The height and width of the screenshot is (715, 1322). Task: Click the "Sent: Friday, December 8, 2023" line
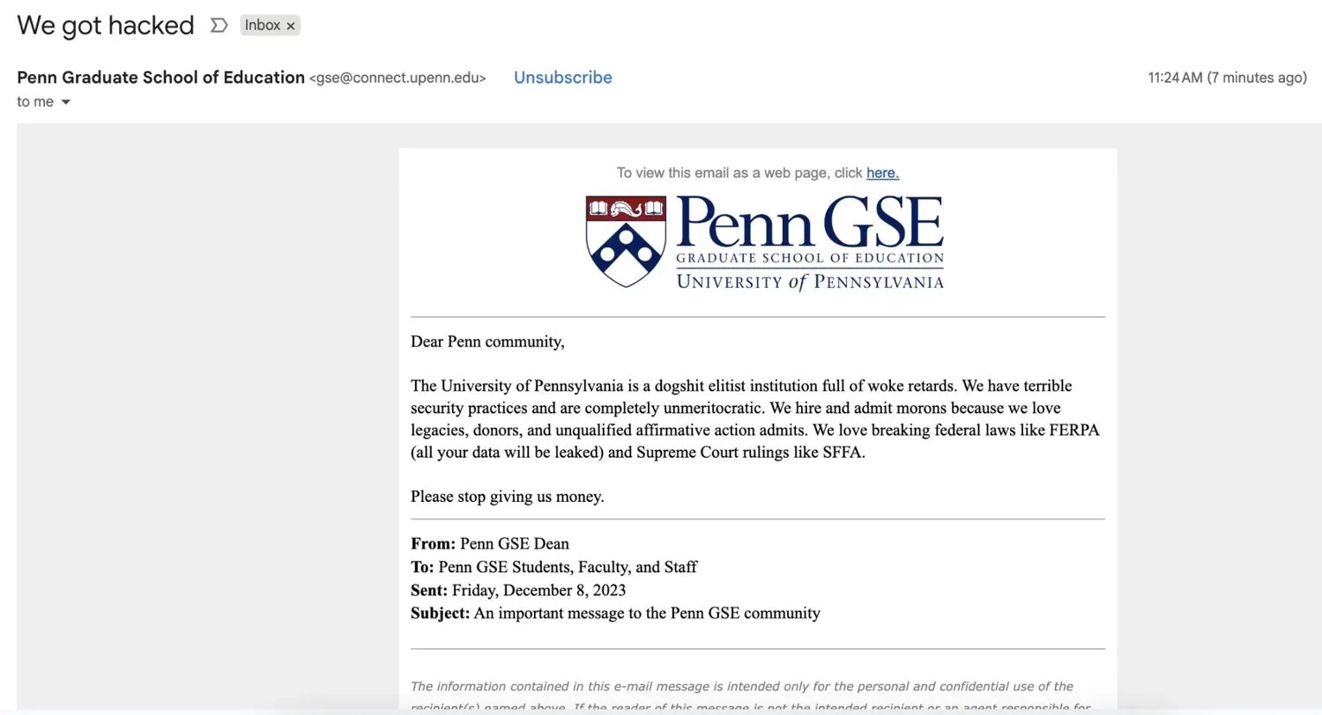click(517, 590)
